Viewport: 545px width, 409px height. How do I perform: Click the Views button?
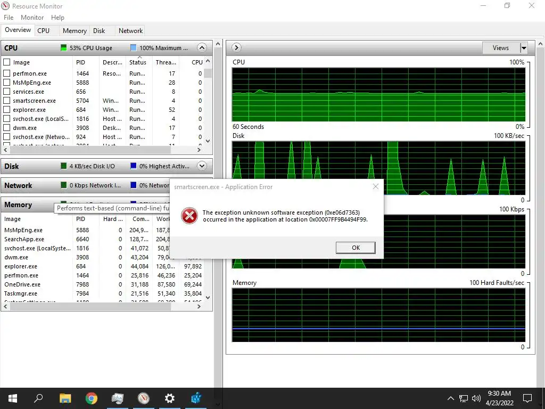(x=501, y=48)
